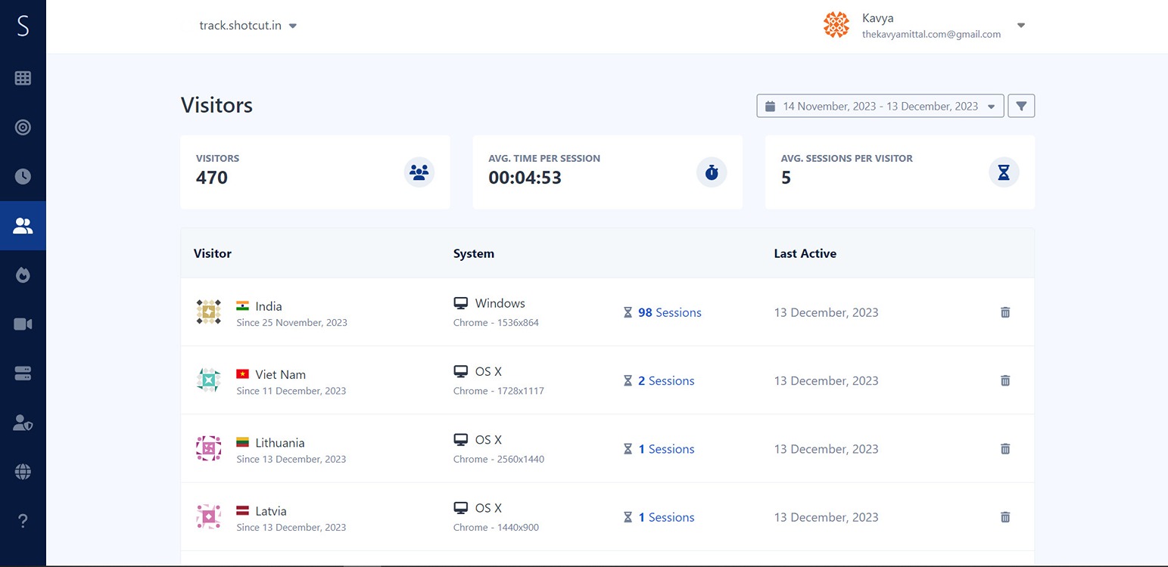Click the S logo at top left
Image resolution: width=1168 pixels, height=567 pixels.
pyautogui.click(x=23, y=24)
